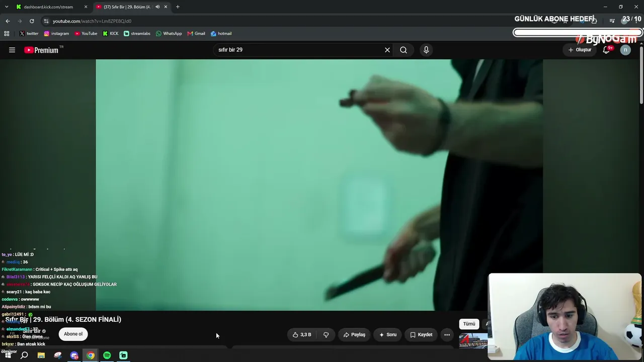Open the Soru ask button

pos(388,334)
